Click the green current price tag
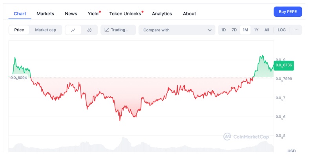The image size is (312, 157). [x=284, y=66]
